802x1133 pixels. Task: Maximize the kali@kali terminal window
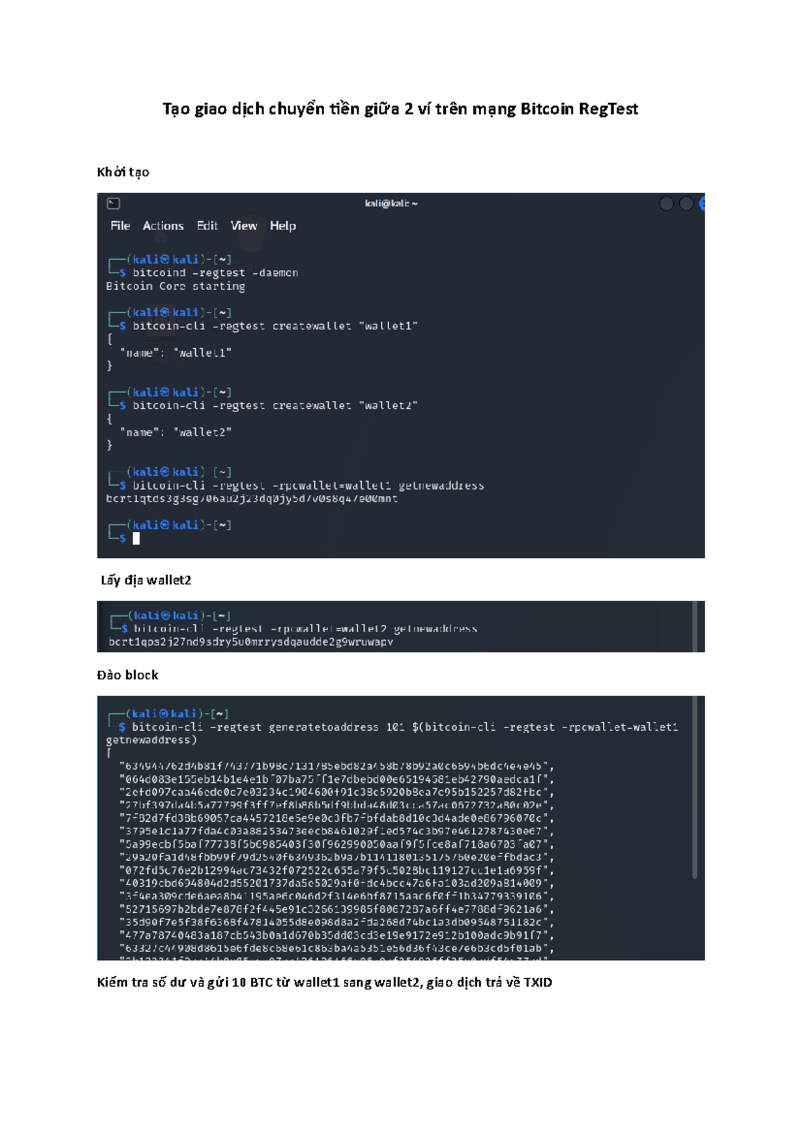[x=686, y=204]
